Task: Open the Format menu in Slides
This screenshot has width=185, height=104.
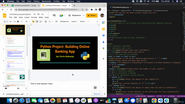Action: (34, 17)
